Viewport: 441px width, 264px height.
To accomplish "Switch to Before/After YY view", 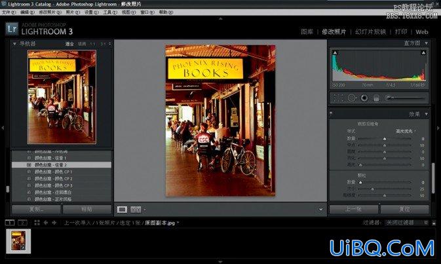I will [x=136, y=209].
